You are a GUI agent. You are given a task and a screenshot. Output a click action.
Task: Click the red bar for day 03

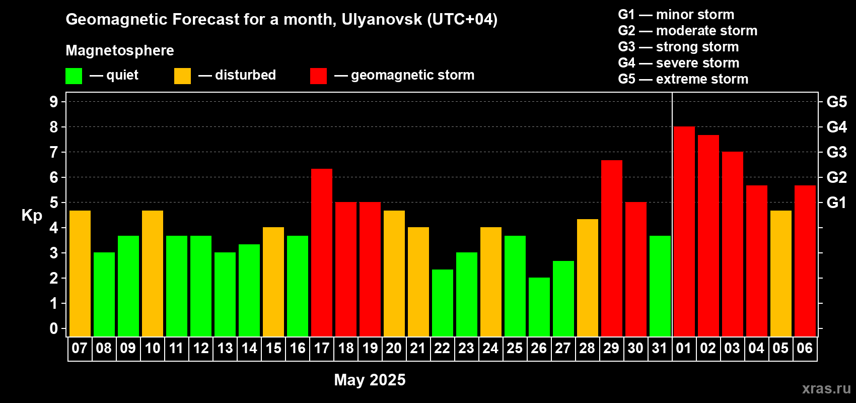click(733, 244)
